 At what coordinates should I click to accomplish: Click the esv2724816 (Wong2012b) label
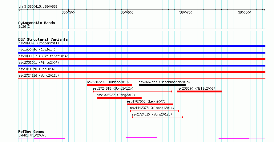coord(39,75)
